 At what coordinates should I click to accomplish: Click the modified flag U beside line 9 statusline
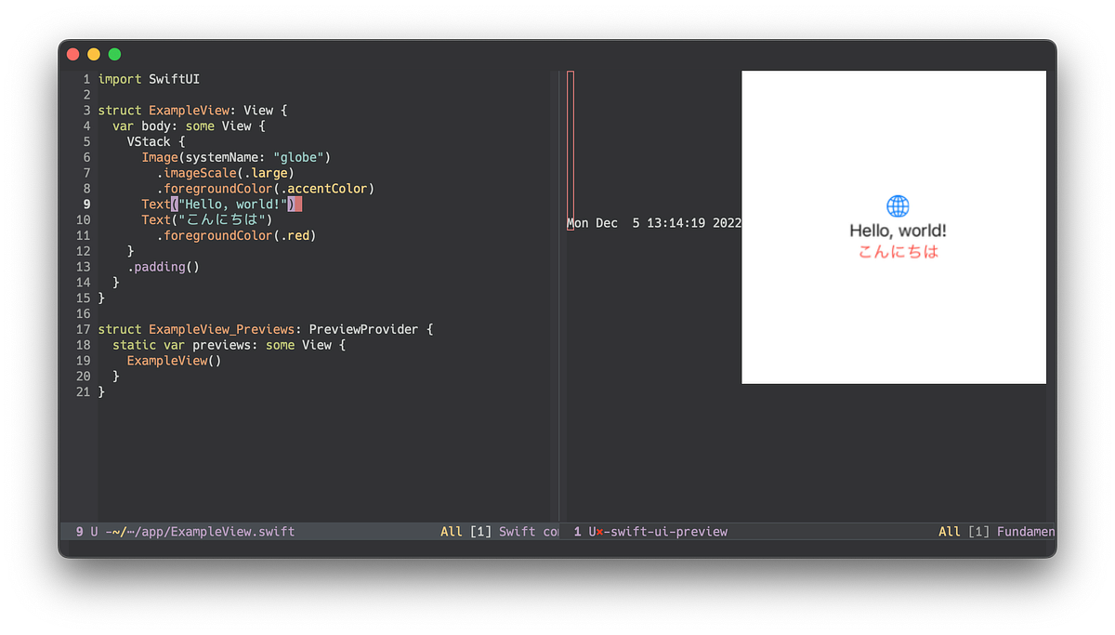coord(95,531)
